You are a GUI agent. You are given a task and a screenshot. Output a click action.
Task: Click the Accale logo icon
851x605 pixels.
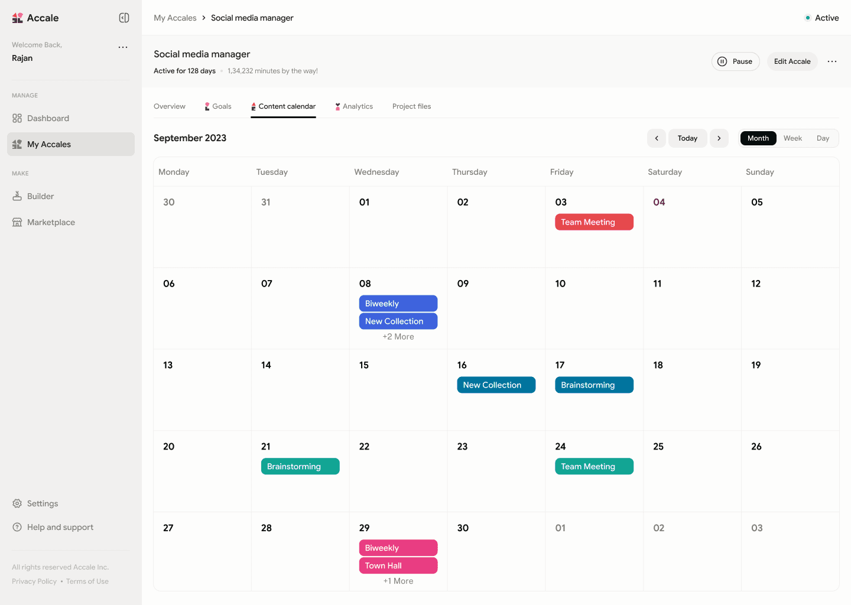[x=18, y=18]
